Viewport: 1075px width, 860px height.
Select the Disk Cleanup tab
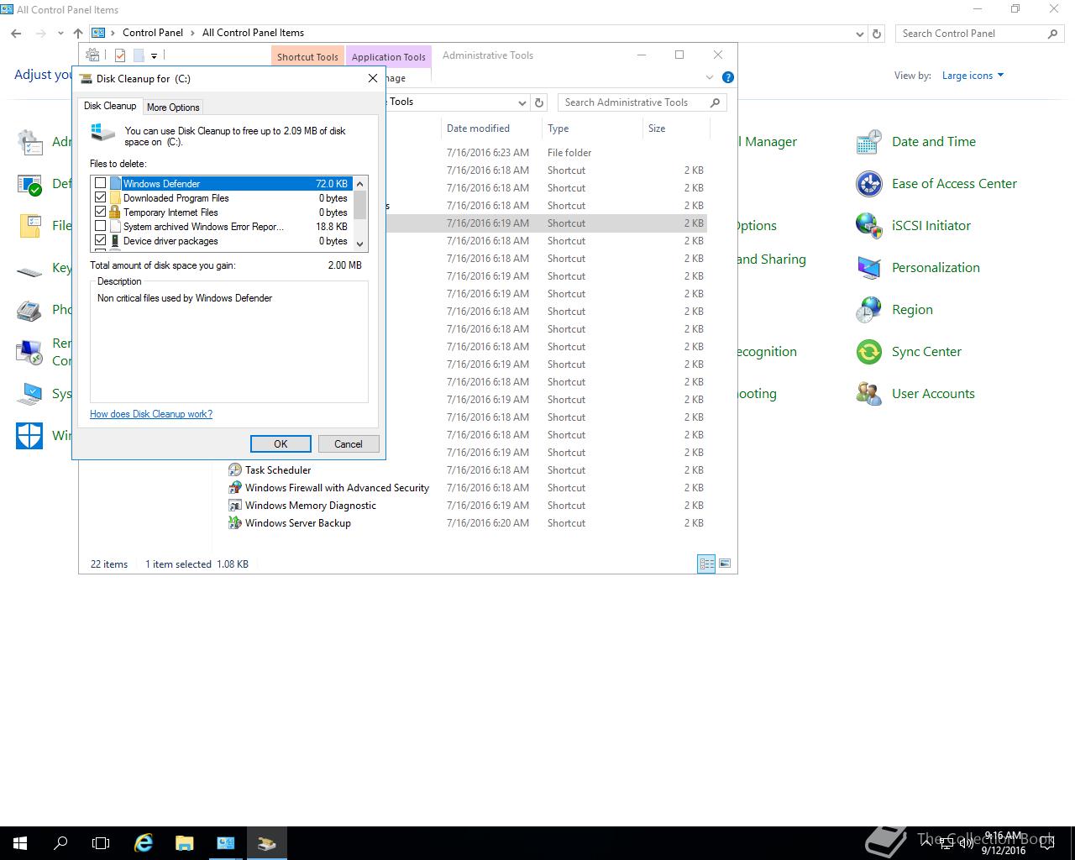coord(110,106)
